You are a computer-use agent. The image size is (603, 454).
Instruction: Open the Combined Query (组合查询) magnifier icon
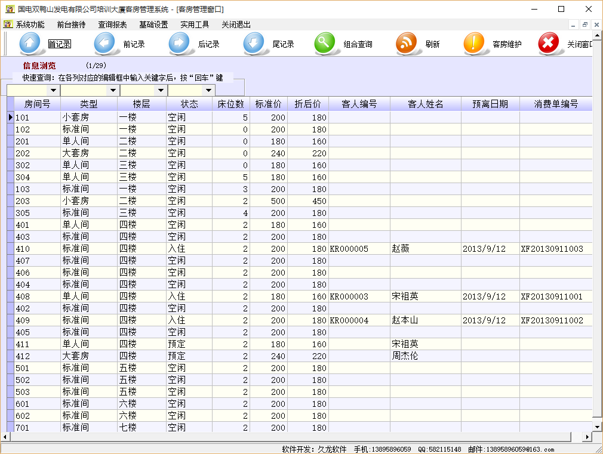click(325, 44)
